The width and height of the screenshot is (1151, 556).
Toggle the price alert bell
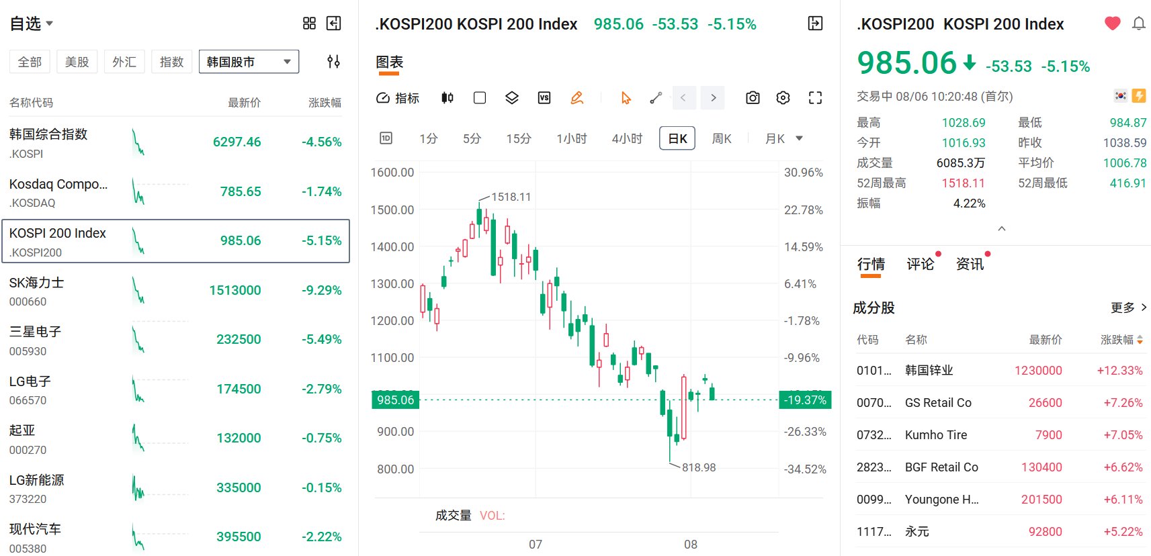pos(1138,24)
